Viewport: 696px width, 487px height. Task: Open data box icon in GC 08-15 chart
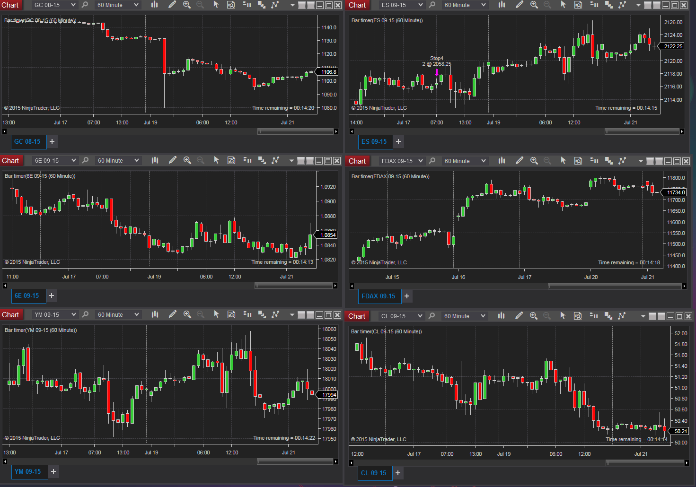pyautogui.click(x=231, y=5)
